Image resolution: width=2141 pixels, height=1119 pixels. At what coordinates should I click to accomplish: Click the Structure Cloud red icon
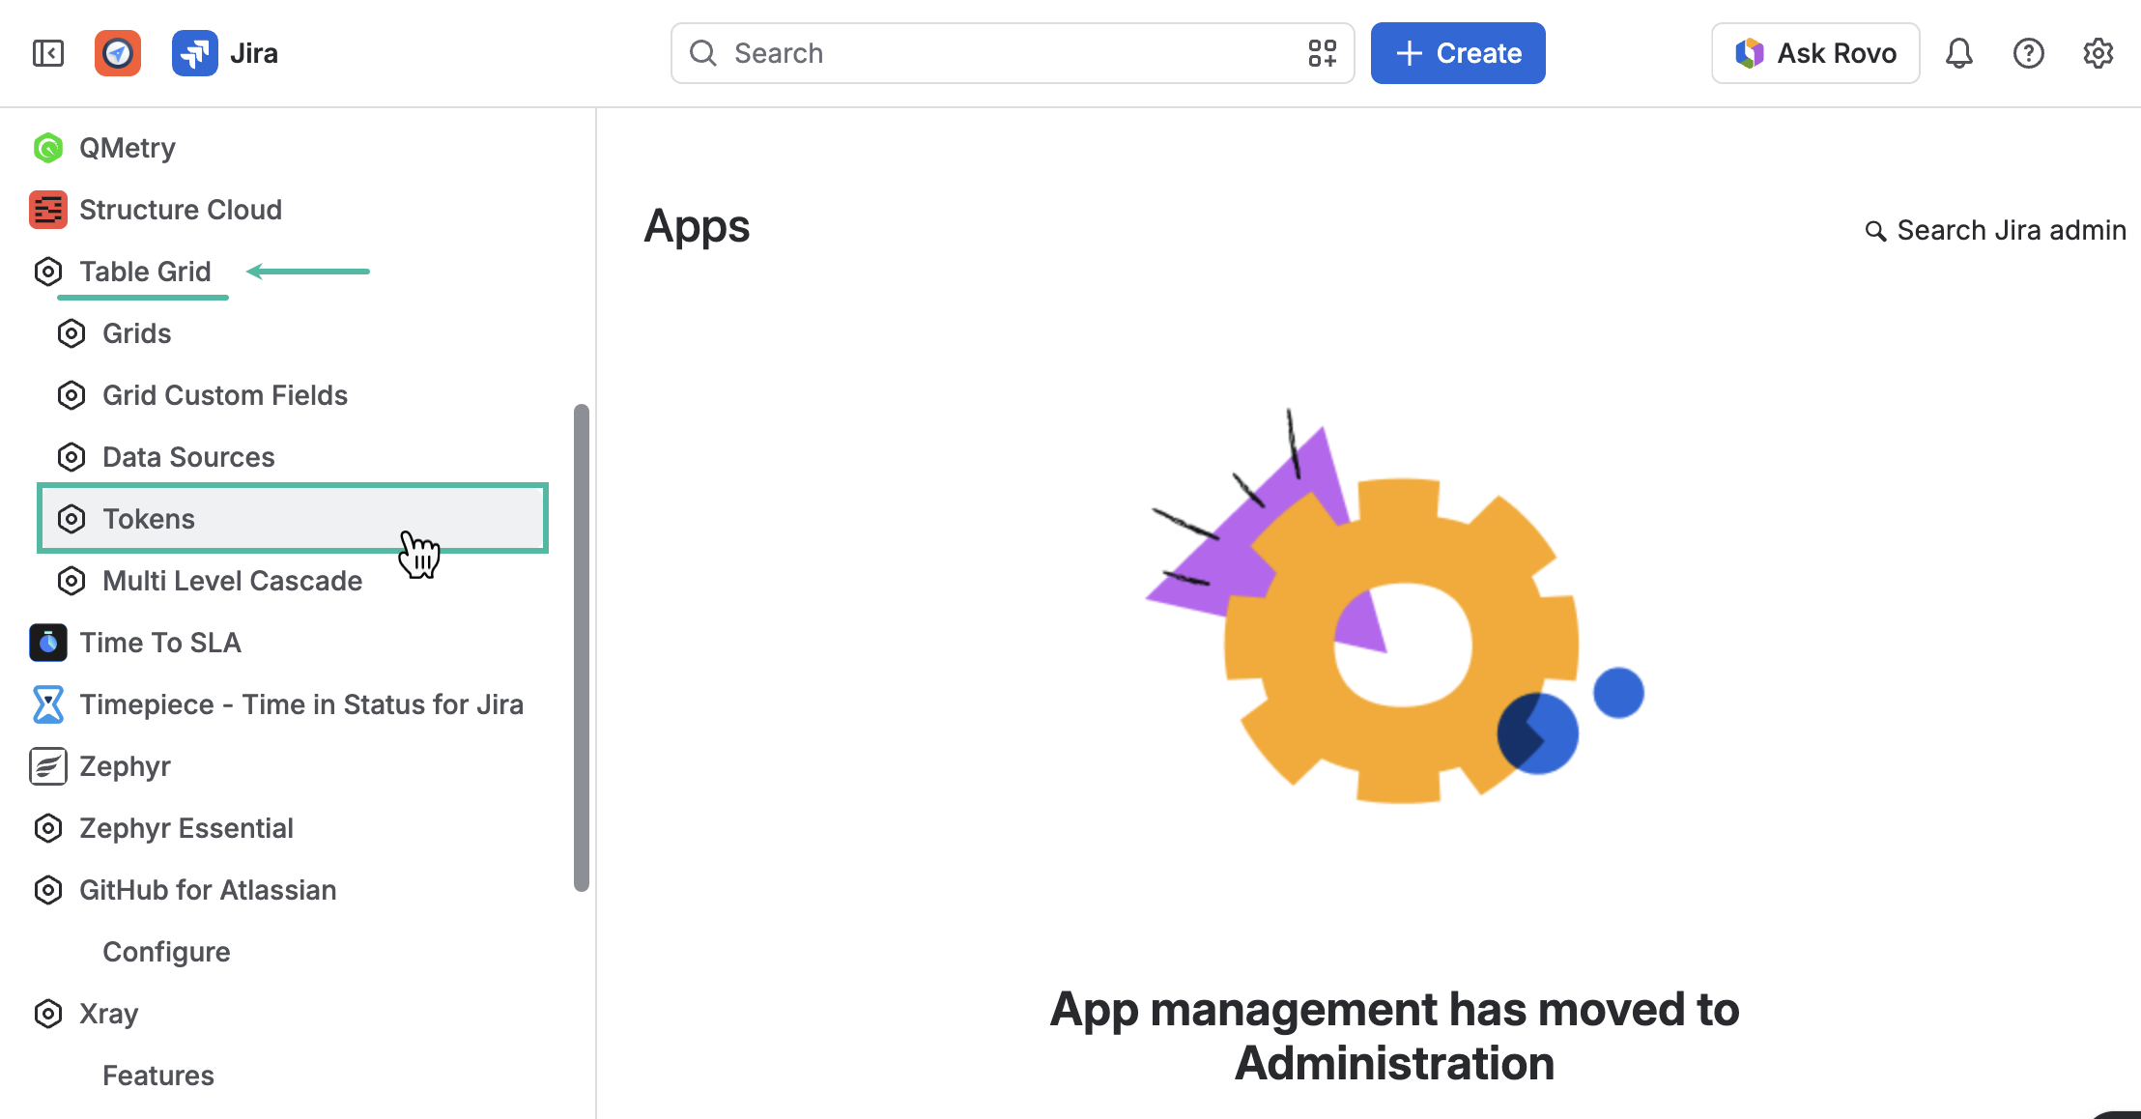point(48,210)
